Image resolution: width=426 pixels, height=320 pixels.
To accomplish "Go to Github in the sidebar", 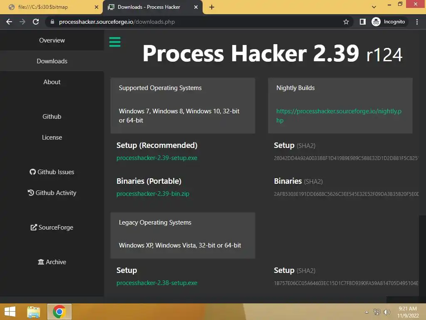I will [52, 117].
